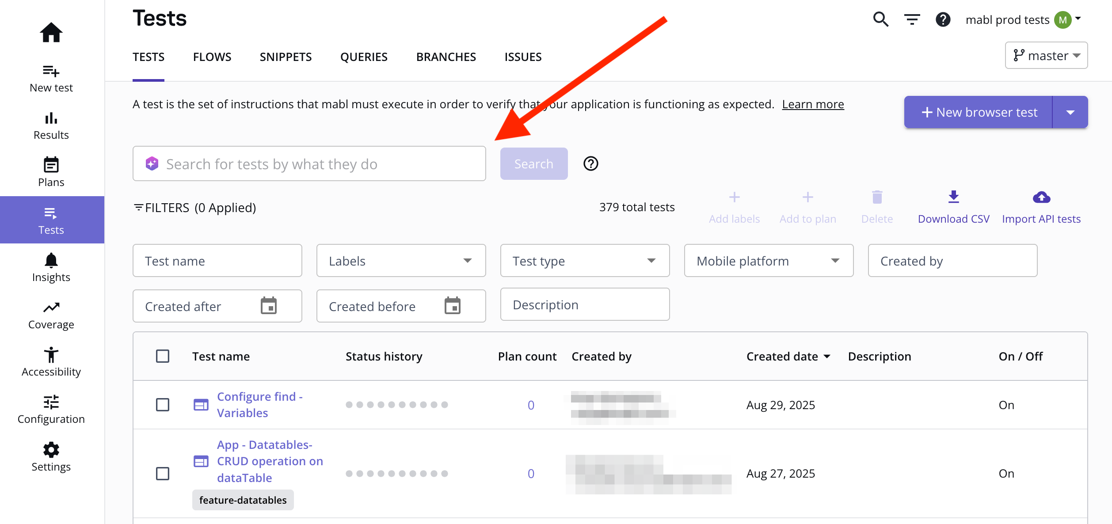
Task: Open Insights bell icon
Action: tap(51, 261)
